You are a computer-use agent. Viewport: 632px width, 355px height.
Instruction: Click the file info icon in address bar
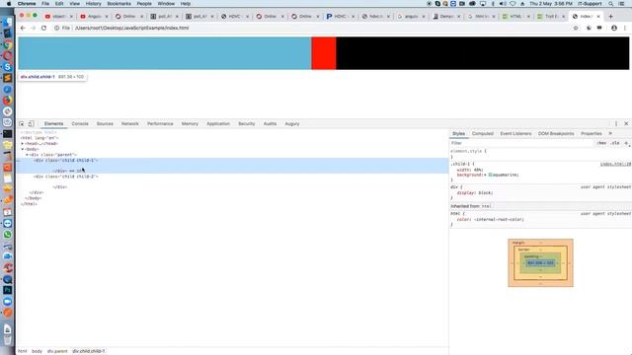point(57,28)
